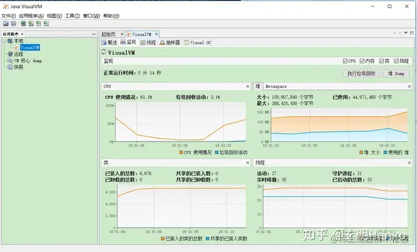Image resolution: width=417 pixels, height=252 pixels.
Task: Close the 类 classes chart panel
Action: point(248,162)
